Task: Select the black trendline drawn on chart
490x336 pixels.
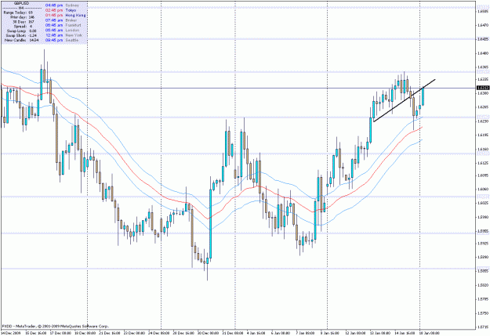Action: point(404,100)
